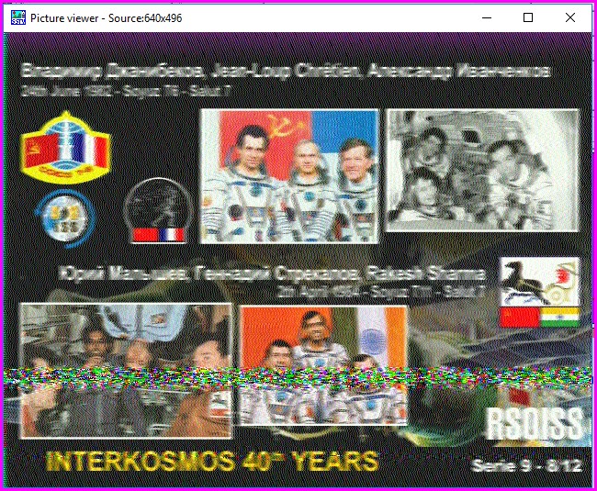Click the circular blue emblem below the patch
597x491 pixels.
(64, 218)
